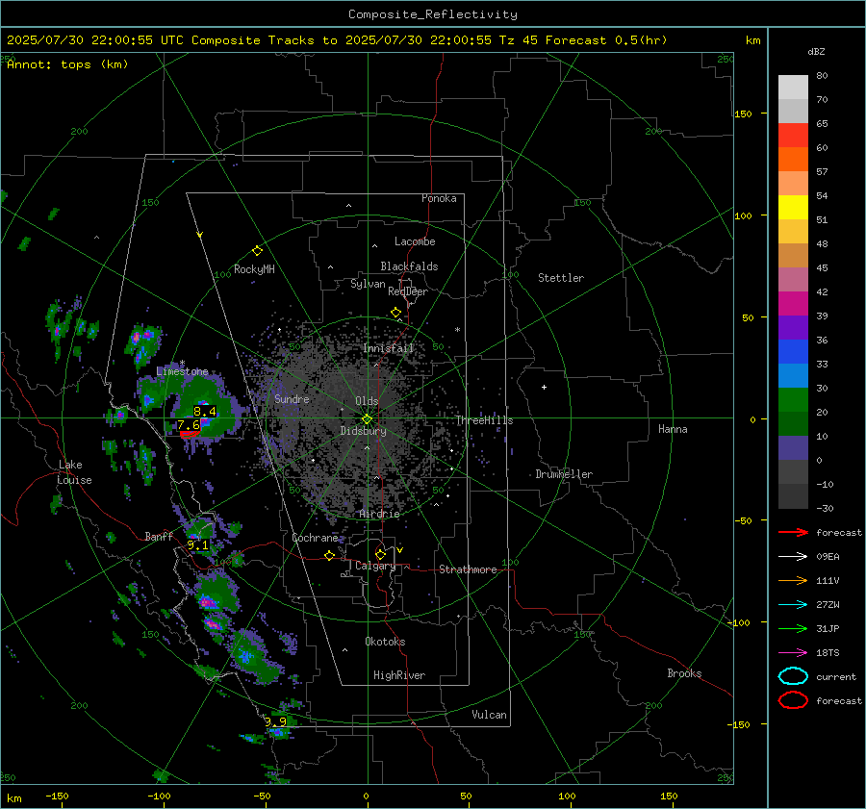The height and width of the screenshot is (809, 866).
Task: Click the bright green swatch below 30 dBZ
Action: click(x=793, y=400)
